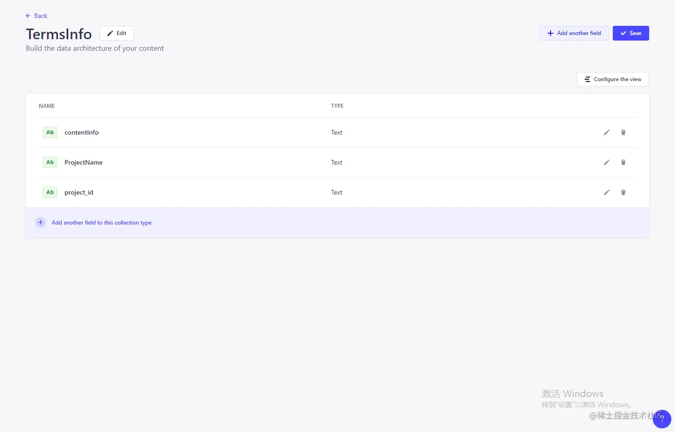
Task: Select the project_id field name
Action: point(79,192)
